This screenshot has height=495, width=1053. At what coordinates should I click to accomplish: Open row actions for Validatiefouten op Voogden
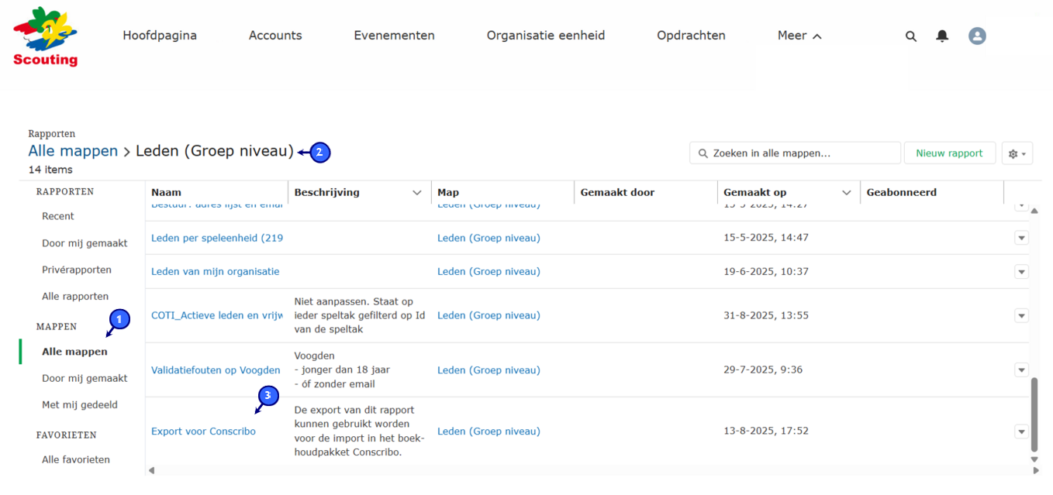click(1021, 370)
